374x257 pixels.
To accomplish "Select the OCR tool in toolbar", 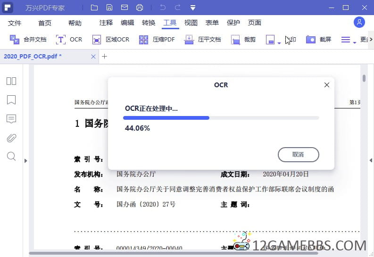I will 69,40.
